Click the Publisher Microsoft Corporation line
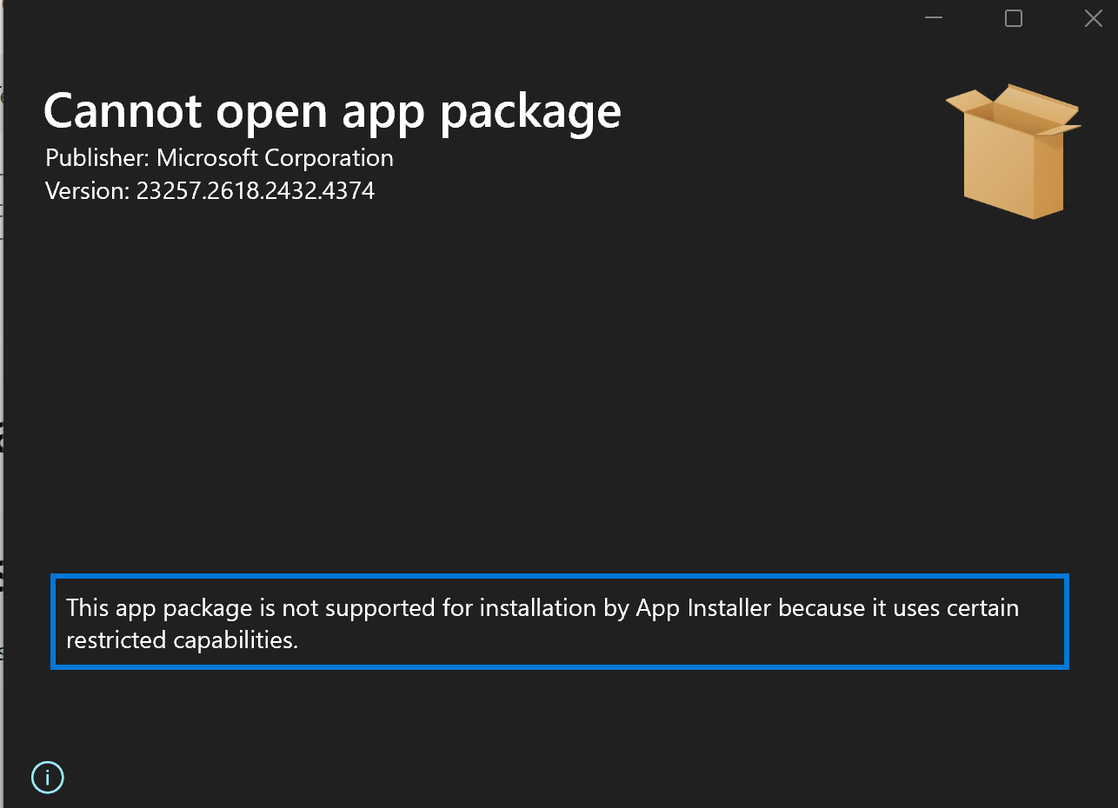The height and width of the screenshot is (808, 1118). click(219, 158)
